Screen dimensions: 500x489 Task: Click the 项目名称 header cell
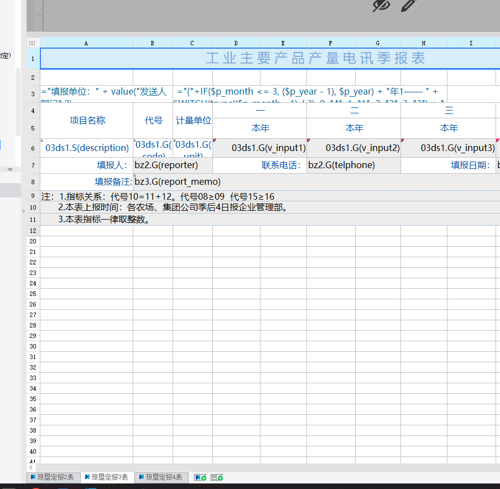click(x=87, y=121)
